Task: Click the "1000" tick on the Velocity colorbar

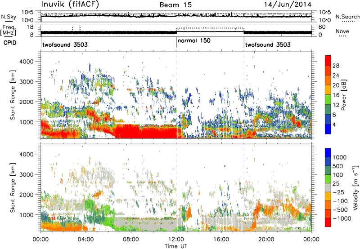Action: (340, 157)
